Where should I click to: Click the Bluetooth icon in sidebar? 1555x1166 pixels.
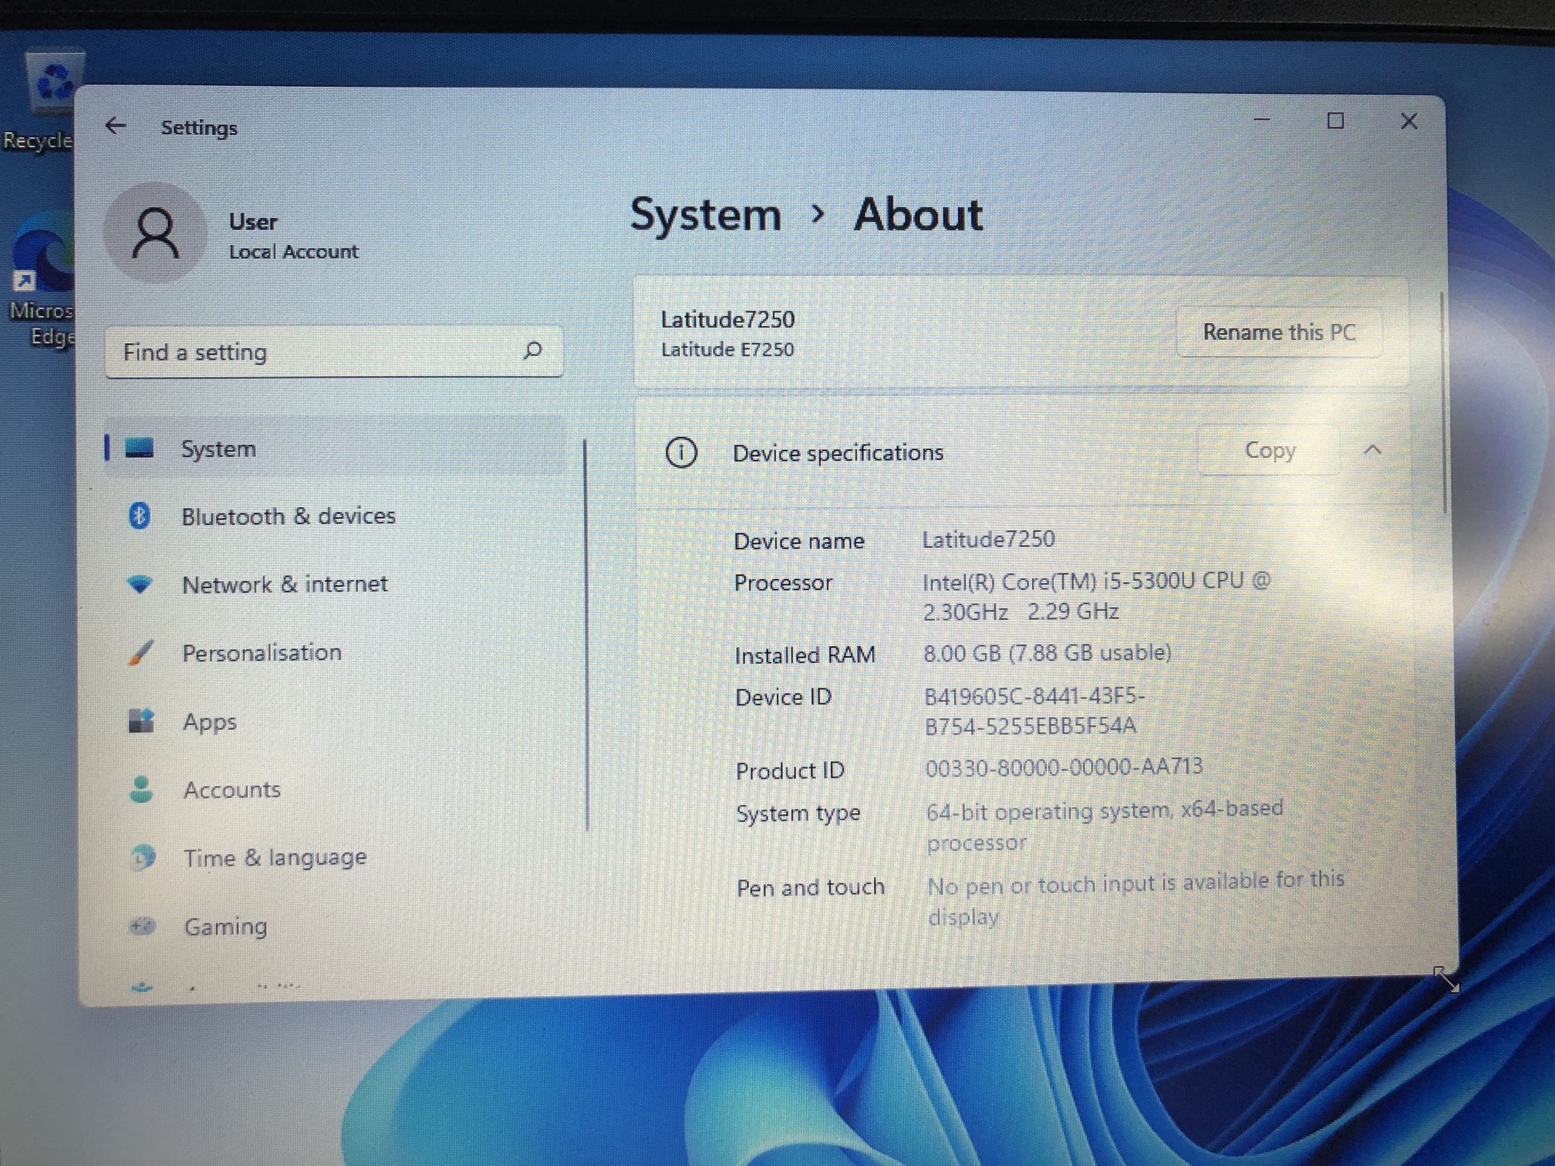point(139,516)
